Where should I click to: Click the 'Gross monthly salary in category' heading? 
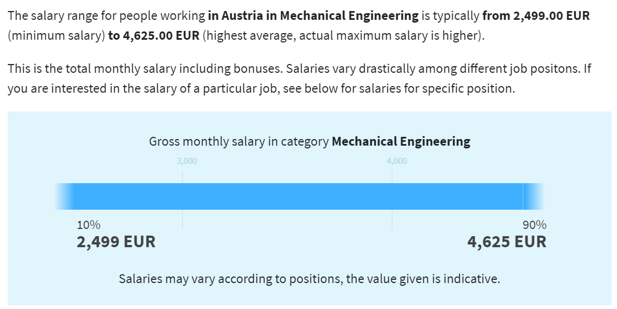click(239, 141)
